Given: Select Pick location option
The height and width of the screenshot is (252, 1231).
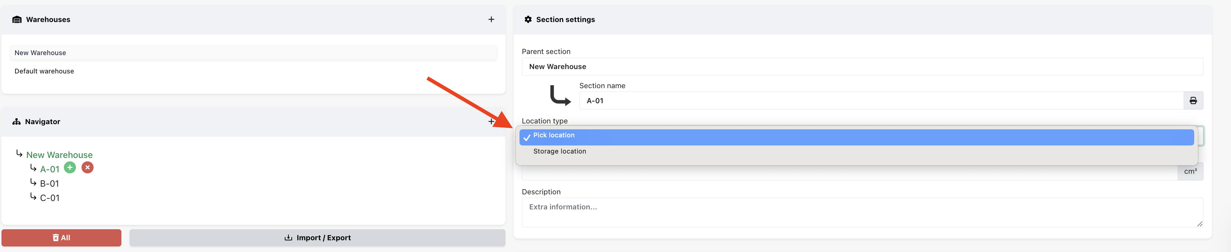Looking at the screenshot, I should tap(554, 136).
